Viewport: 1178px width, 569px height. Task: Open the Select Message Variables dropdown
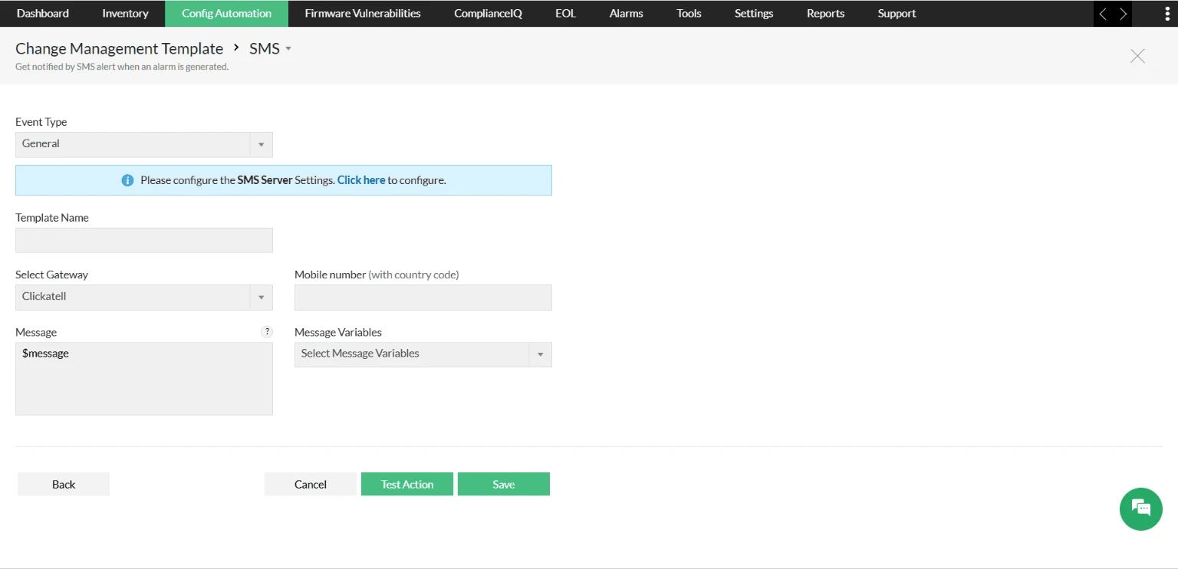[423, 354]
